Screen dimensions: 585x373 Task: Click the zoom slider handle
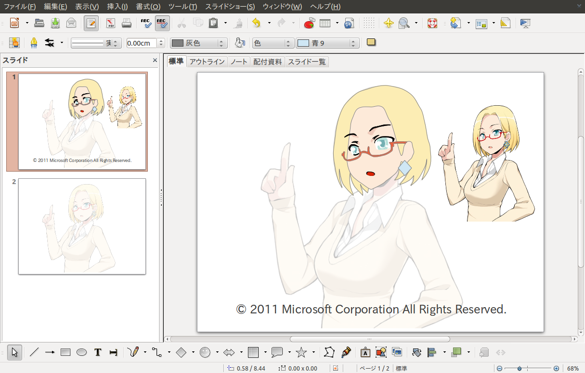pos(520,369)
